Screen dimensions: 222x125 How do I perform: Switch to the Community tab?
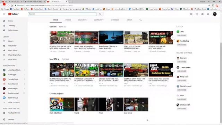click(99, 20)
